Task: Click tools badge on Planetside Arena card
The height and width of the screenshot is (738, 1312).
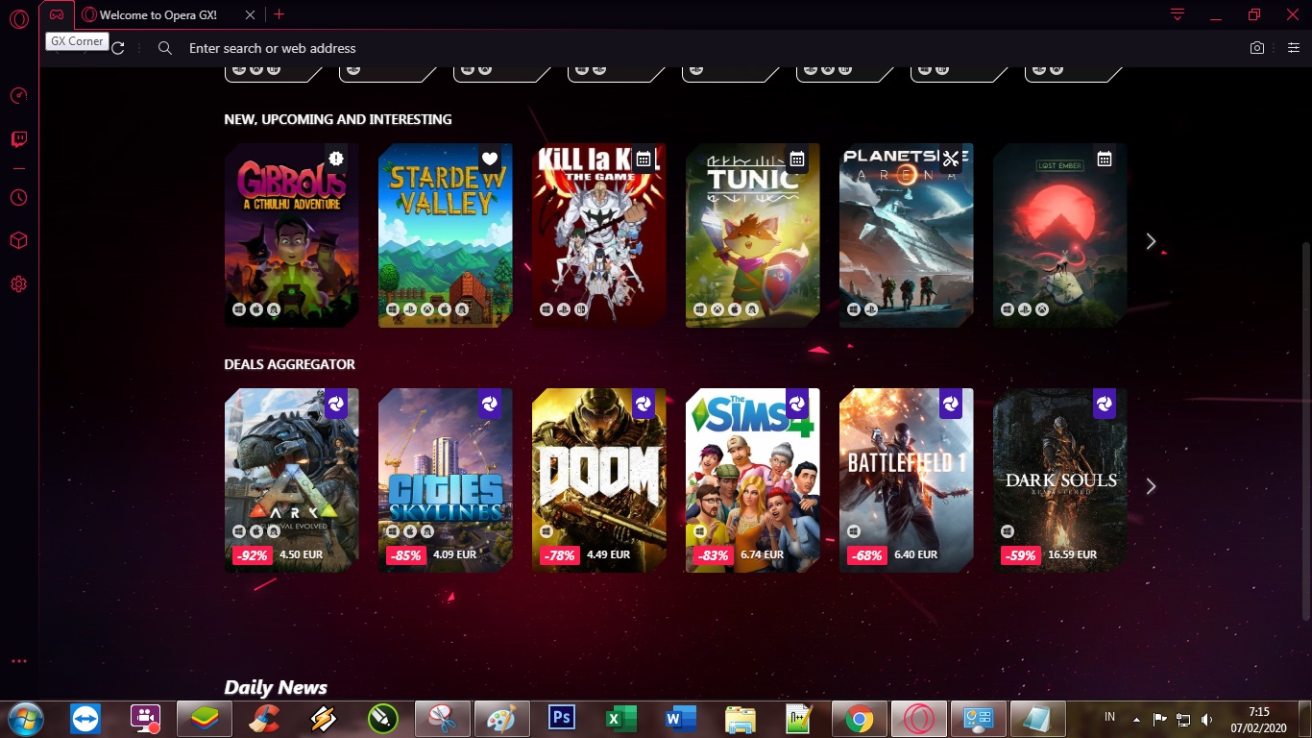Action: pos(951,159)
